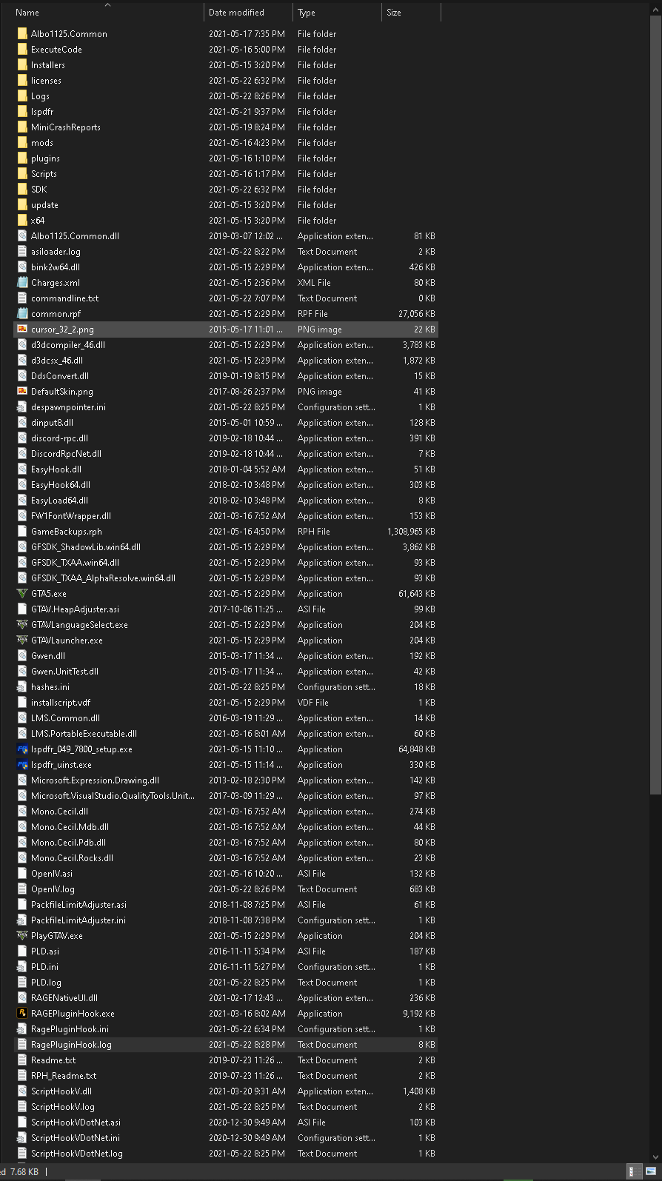Select discord-rpc.dll file name

point(59,438)
